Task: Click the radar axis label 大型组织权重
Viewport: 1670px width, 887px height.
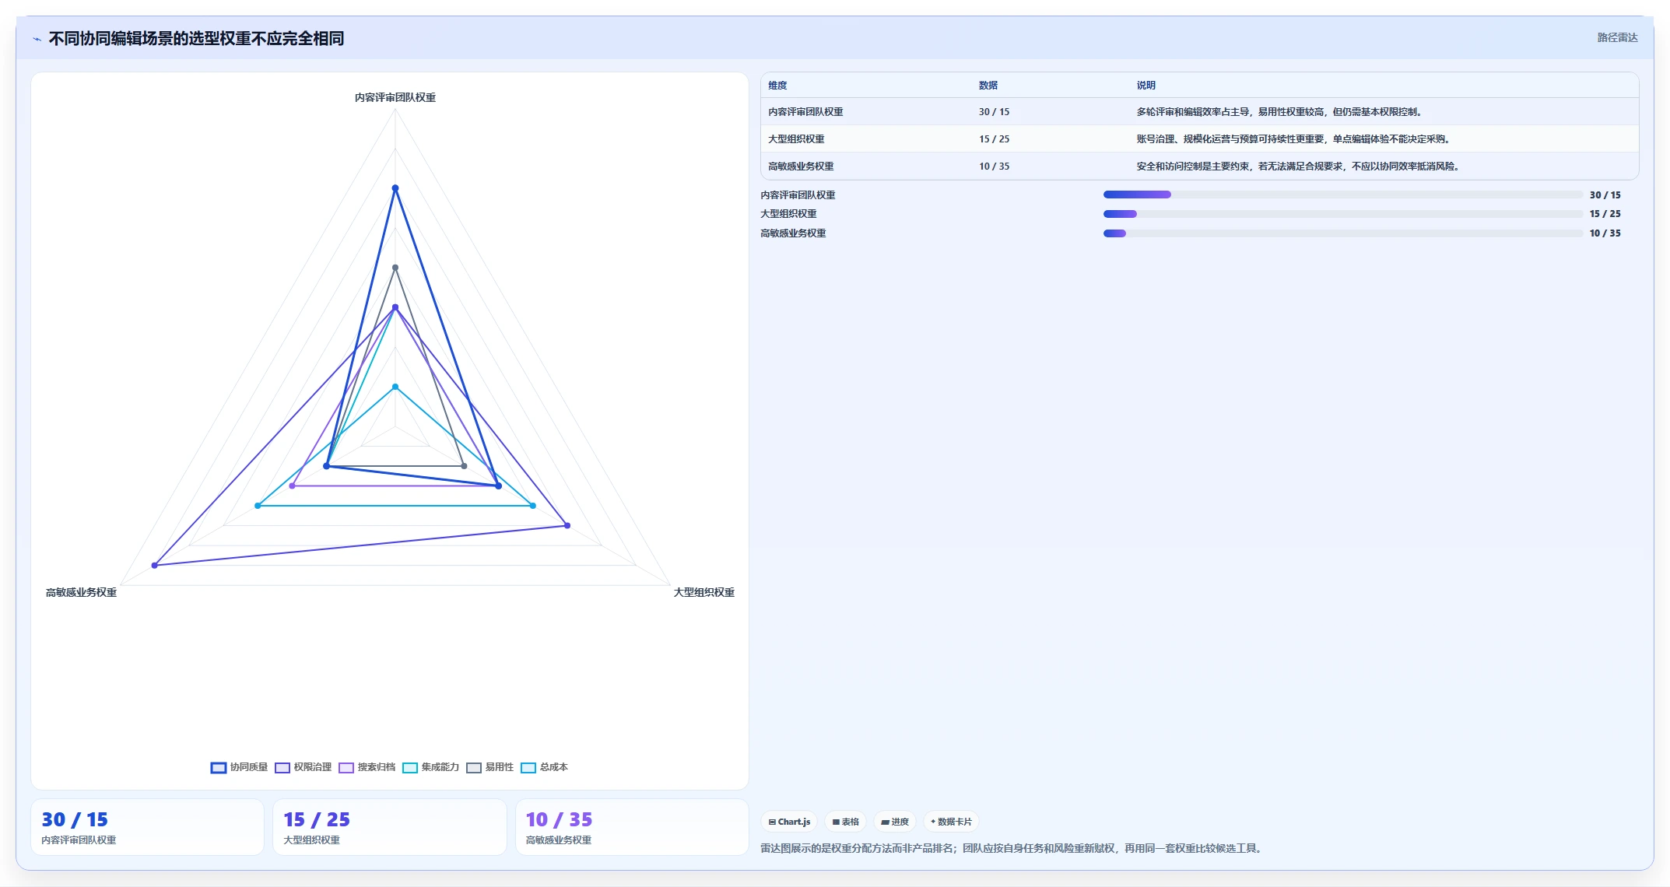Action: pos(703,593)
